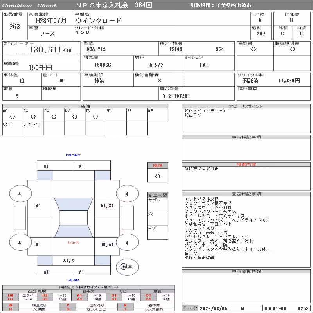
Task: Click the tire oval beside the U0,A1 panel
Action: 127,243
